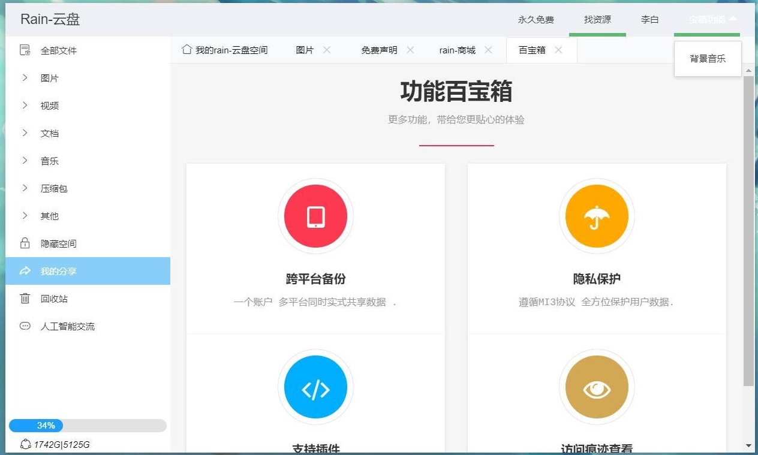Close the rain-商城 tab

coord(488,50)
